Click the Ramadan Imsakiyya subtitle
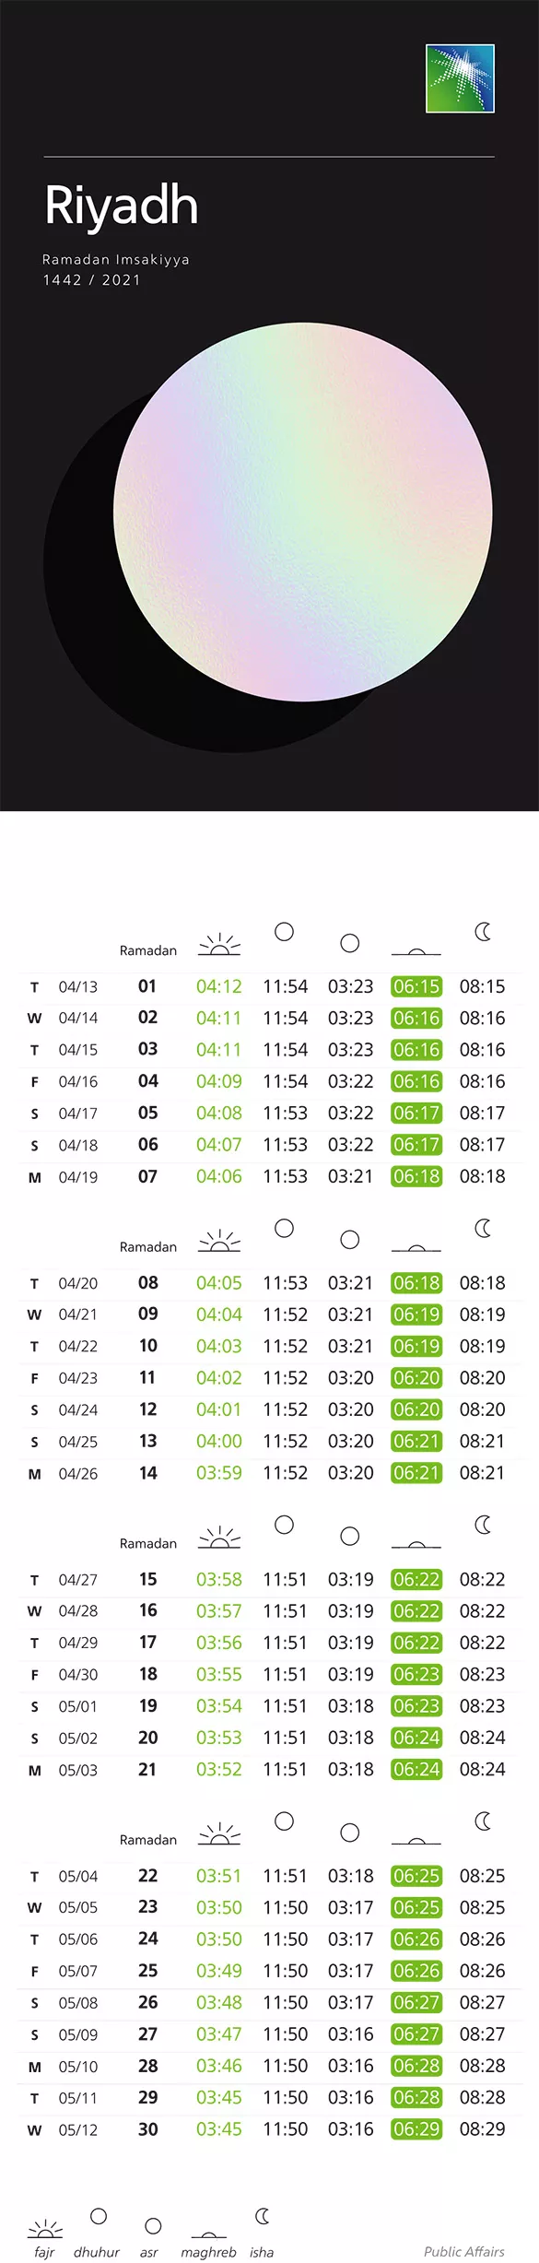Viewport: 539px width, 2263px height. [116, 260]
